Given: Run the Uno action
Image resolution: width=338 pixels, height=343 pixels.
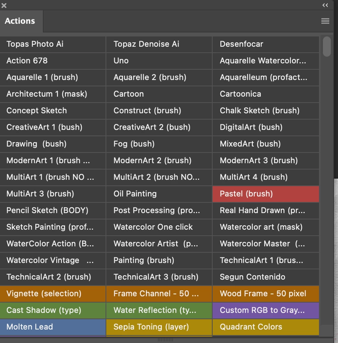Looking at the screenshot, I should pyautogui.click(x=159, y=61).
